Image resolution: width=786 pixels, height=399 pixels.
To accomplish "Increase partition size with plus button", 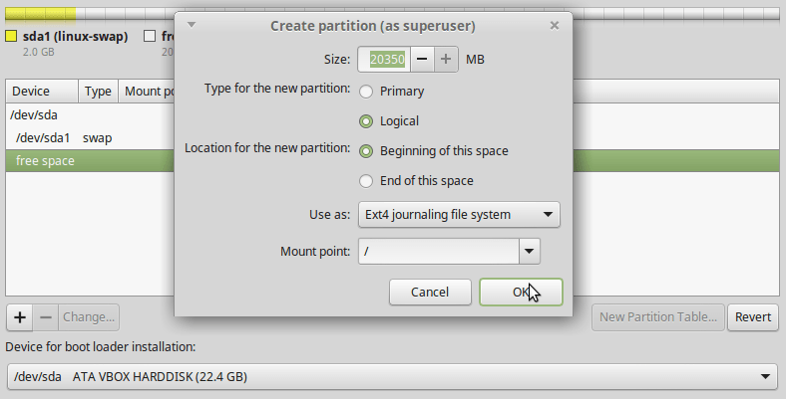I will point(446,59).
